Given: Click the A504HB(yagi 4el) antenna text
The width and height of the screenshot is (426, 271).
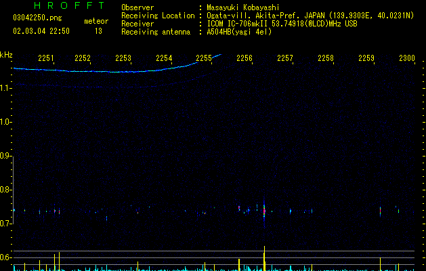Looking at the screenshot, I should coord(239,32).
